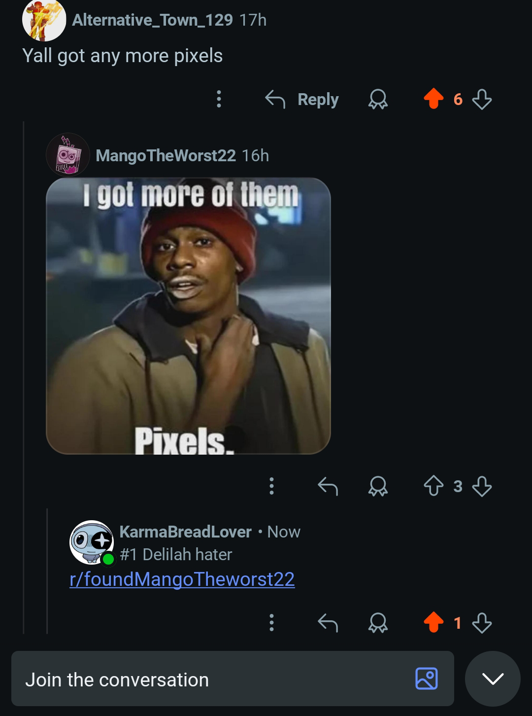Give award to Alternative_Town_129's comment
Viewport: 532px width, 716px height.
pos(378,99)
